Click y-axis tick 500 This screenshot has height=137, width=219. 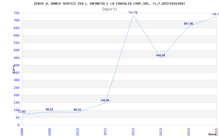16,50
